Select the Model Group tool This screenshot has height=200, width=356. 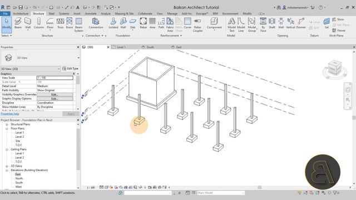point(252,24)
